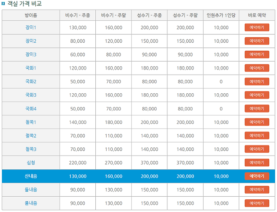
Task: Click 예약하기 for 들내음 room
Action: click(x=257, y=190)
